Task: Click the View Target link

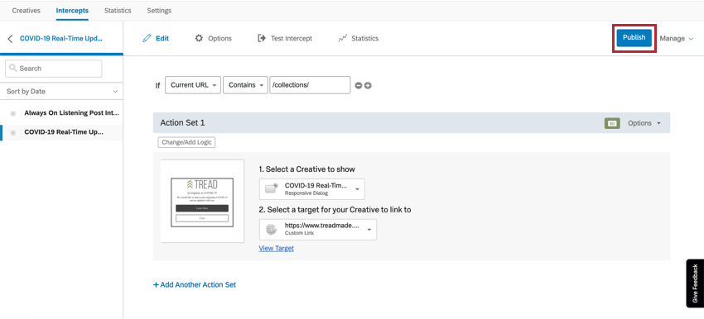Action: coord(277,248)
